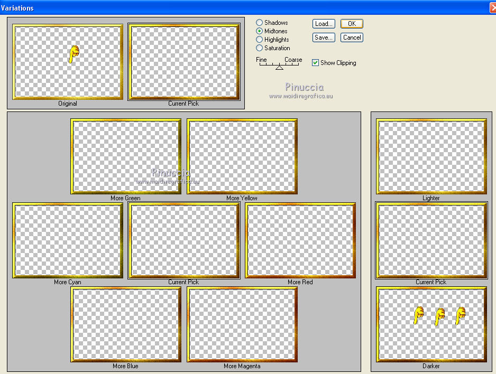Image resolution: width=496 pixels, height=374 pixels.
Task: Click the Original thumbnail to reset
Action: [x=68, y=62]
